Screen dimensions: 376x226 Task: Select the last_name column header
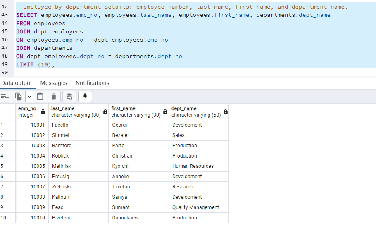tap(79, 112)
